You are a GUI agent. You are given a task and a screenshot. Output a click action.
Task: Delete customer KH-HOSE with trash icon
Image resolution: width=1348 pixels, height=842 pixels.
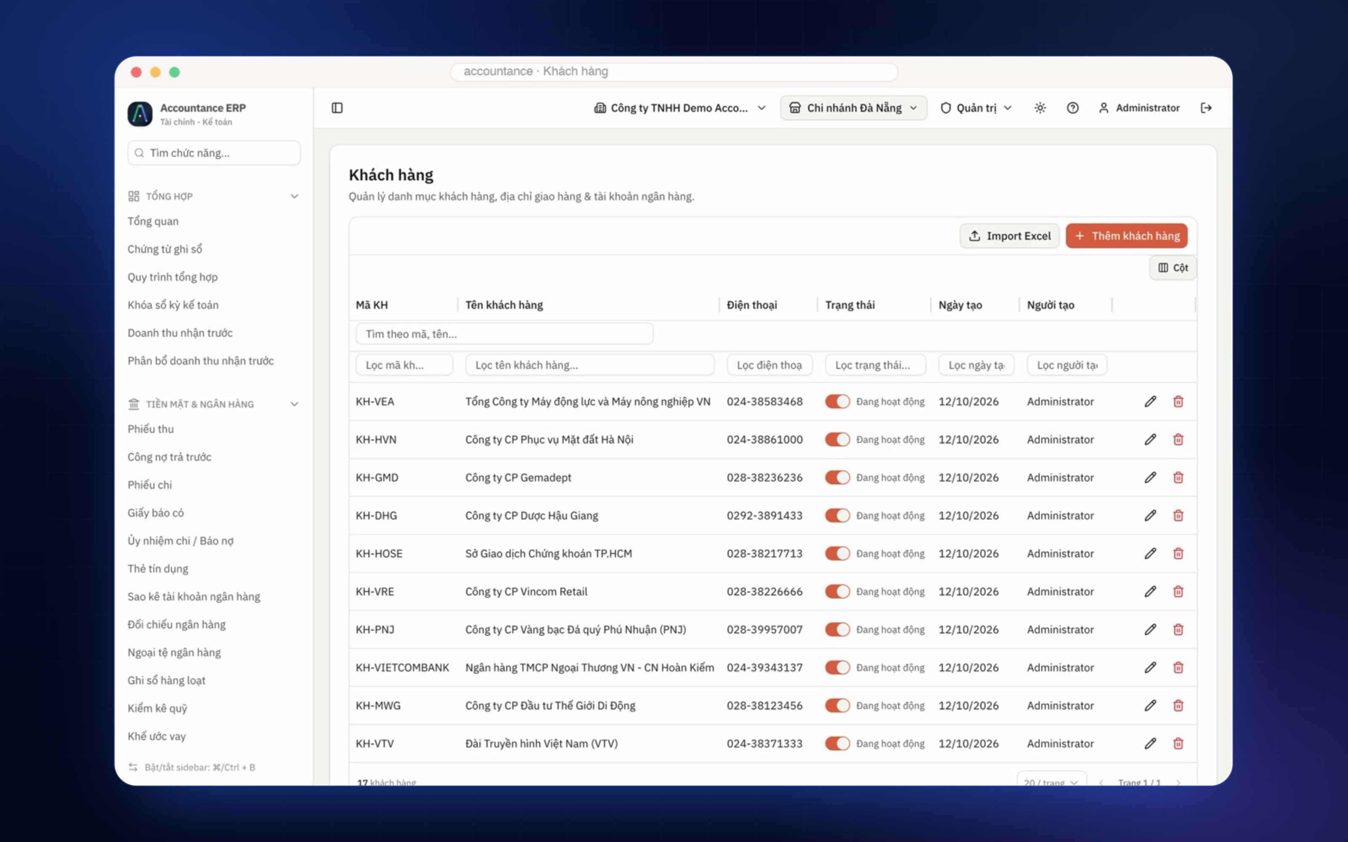pyautogui.click(x=1178, y=554)
